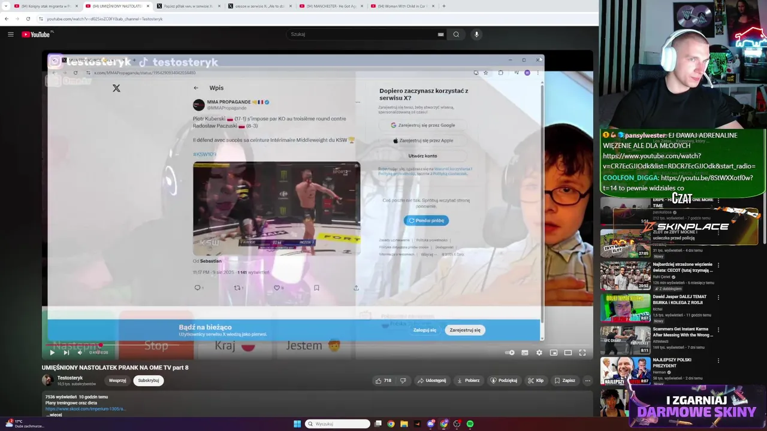Screen dimensions: 767x431
Task: Open a new browser tab
Action: tap(443, 6)
